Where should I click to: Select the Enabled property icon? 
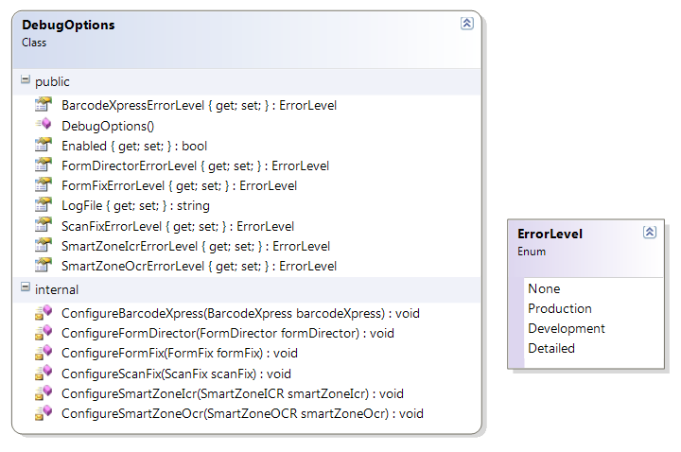[43, 145]
